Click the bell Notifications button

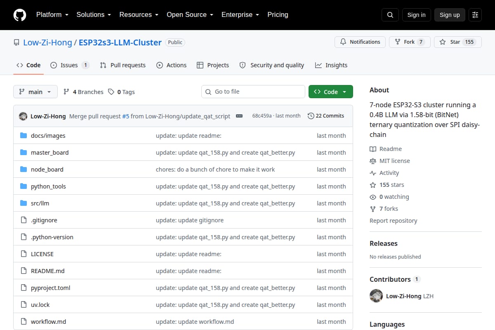point(360,42)
